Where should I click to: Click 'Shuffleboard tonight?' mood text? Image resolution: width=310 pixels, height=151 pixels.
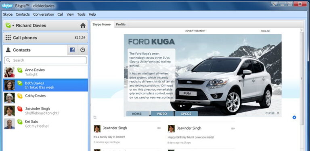tap(42, 113)
